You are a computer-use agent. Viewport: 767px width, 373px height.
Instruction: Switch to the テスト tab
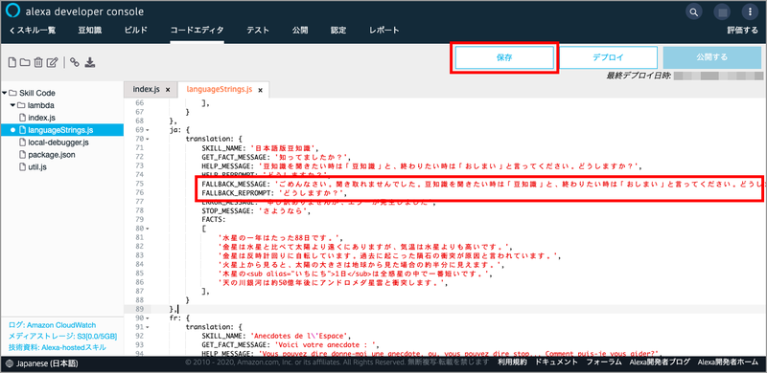click(x=258, y=31)
